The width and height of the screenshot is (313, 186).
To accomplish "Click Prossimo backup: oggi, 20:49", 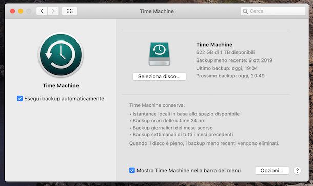I will [x=230, y=76].
